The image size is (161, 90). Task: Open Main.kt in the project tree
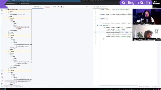pyautogui.click(x=19, y=29)
